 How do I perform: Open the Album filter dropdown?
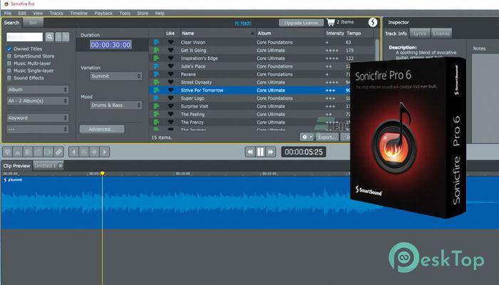point(38,89)
